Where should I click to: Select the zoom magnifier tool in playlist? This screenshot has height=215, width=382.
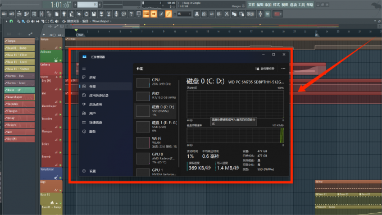(x=52, y=21)
